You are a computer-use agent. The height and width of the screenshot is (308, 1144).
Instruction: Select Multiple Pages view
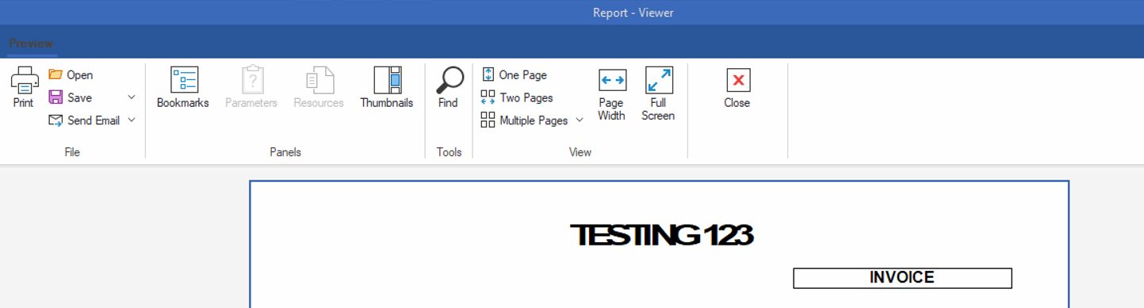pos(525,120)
